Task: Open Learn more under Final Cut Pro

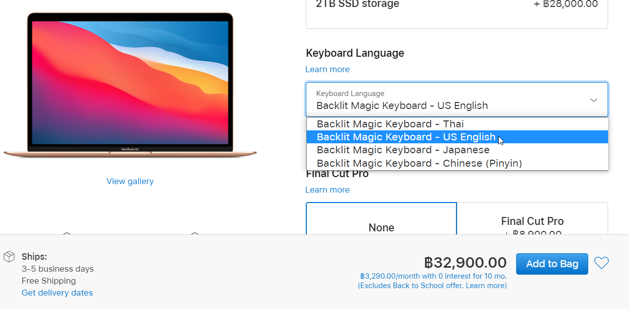Action: 327,190
